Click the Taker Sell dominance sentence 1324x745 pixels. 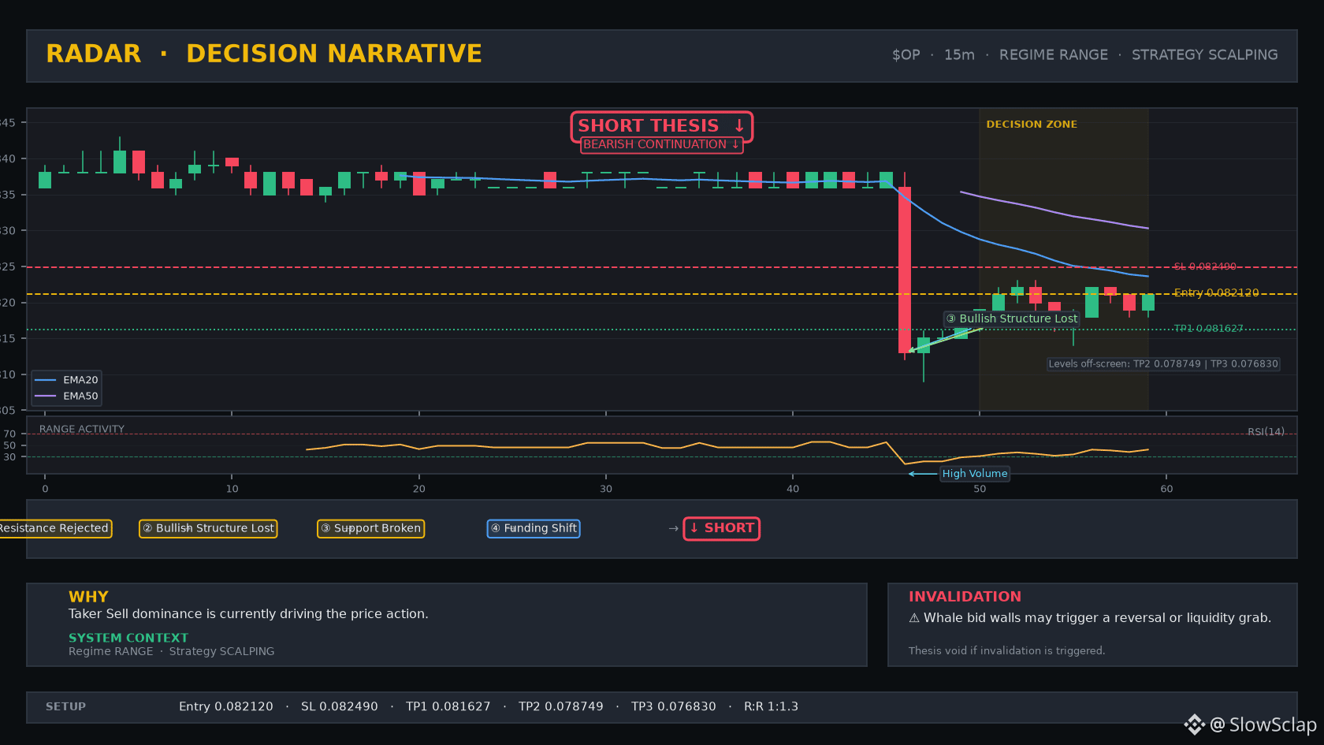click(x=248, y=614)
